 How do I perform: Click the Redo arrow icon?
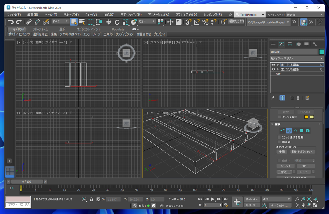coord(19,22)
